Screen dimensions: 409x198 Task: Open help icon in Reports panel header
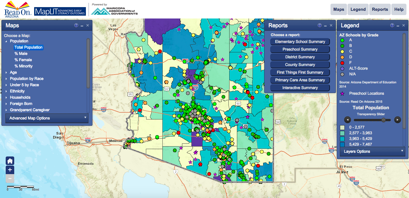tap(319, 25)
